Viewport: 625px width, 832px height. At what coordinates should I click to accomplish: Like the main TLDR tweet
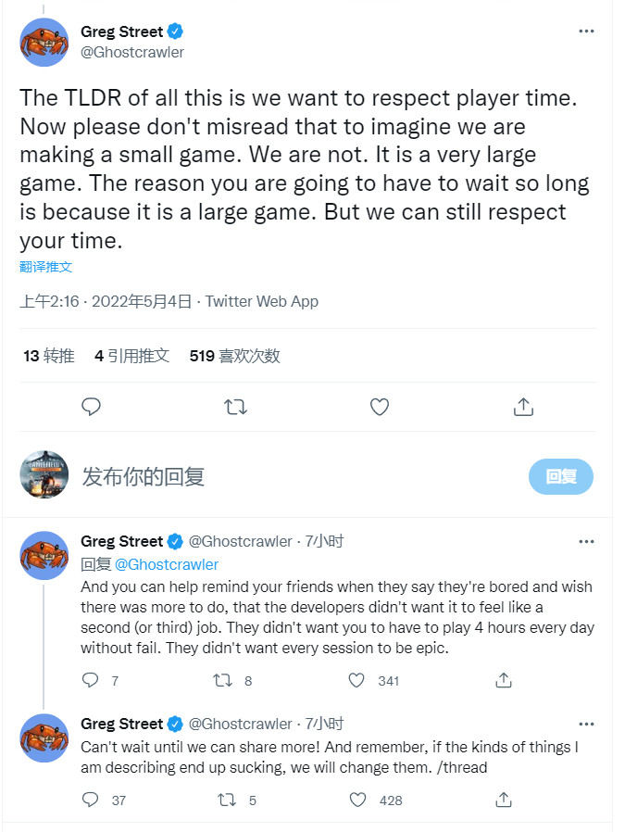(x=379, y=407)
